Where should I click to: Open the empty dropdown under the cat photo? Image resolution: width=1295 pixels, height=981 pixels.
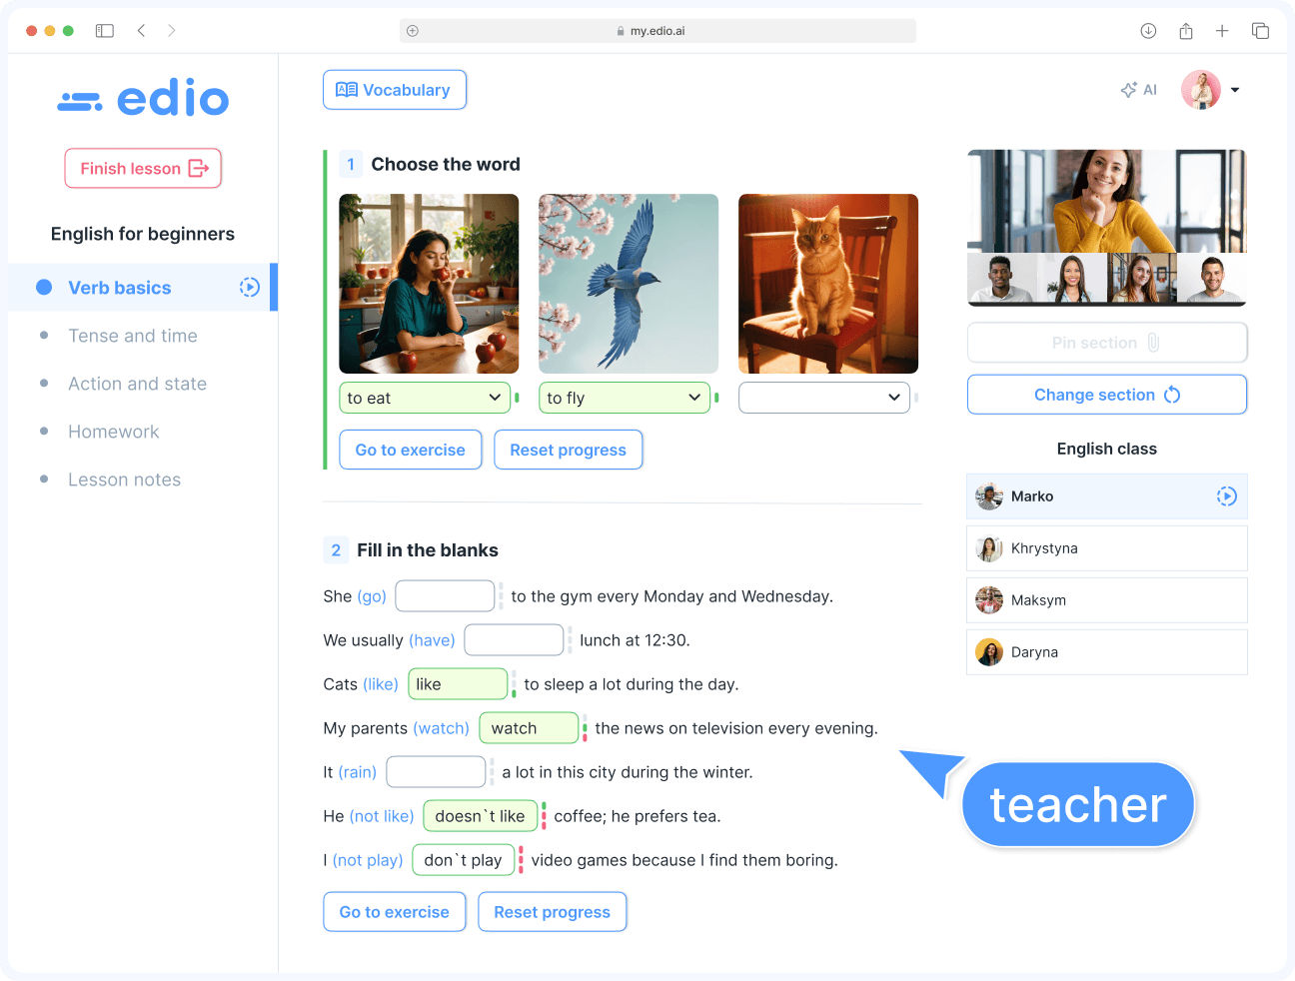[x=823, y=397]
